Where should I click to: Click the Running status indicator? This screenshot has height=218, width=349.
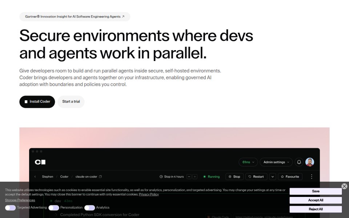212,177
